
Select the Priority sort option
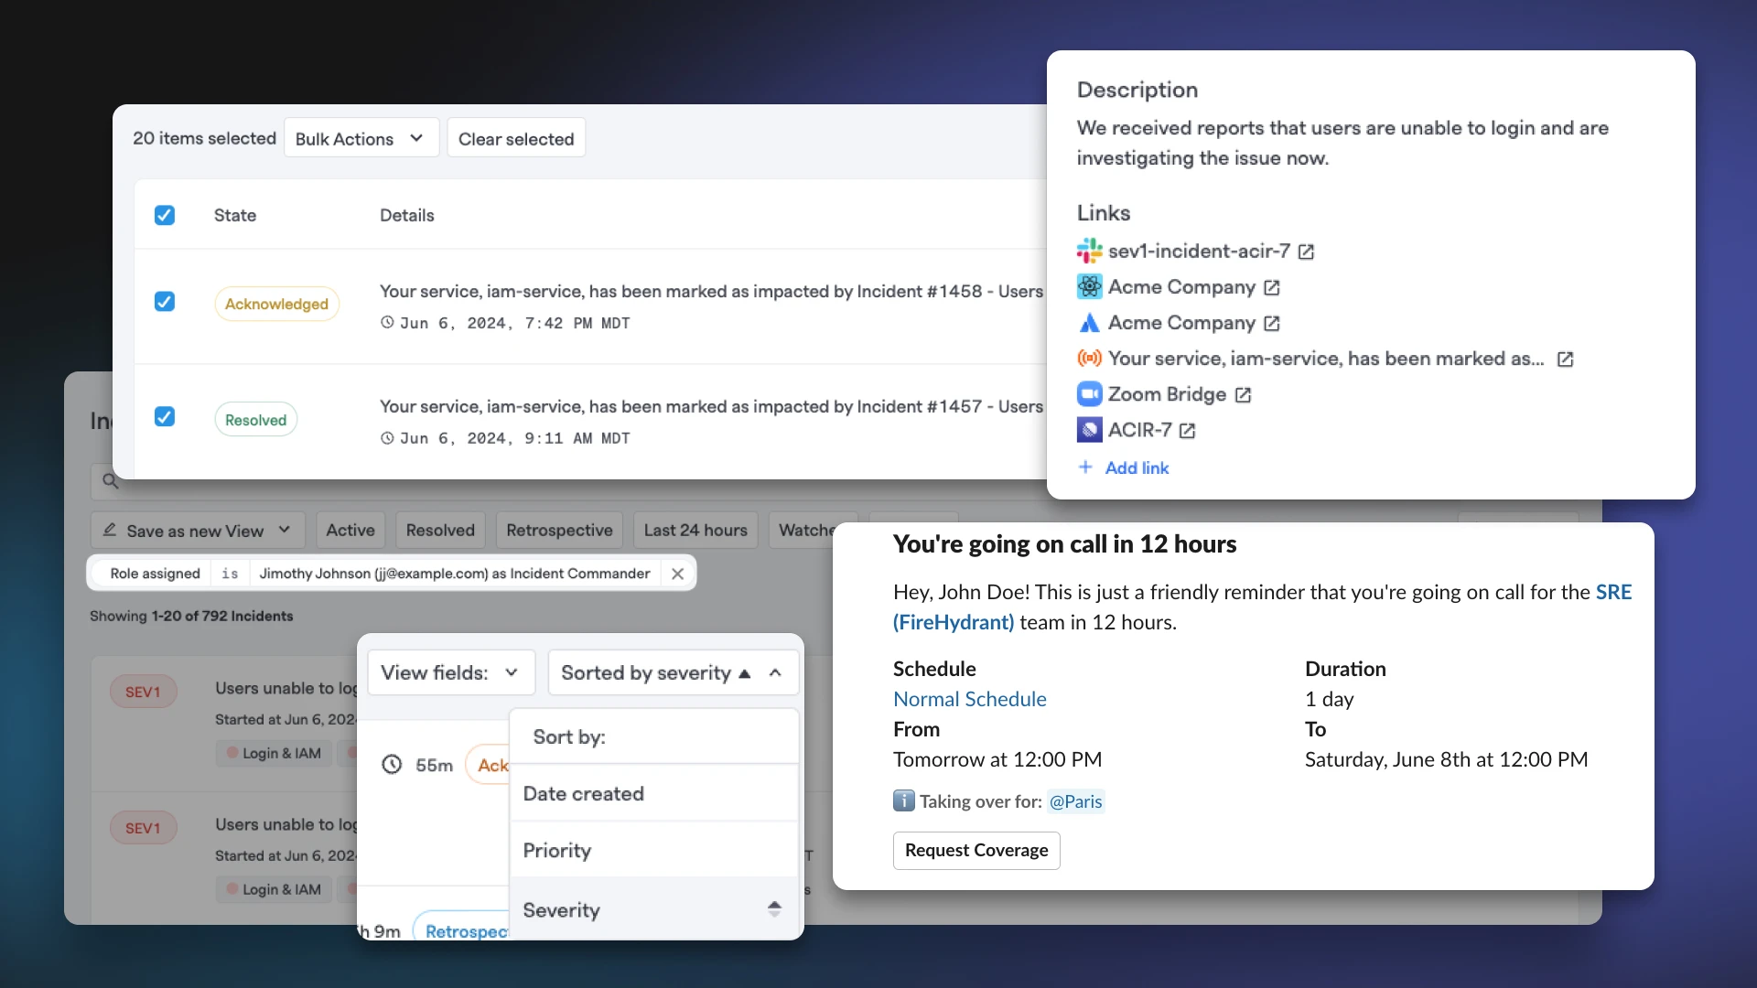pos(557,850)
